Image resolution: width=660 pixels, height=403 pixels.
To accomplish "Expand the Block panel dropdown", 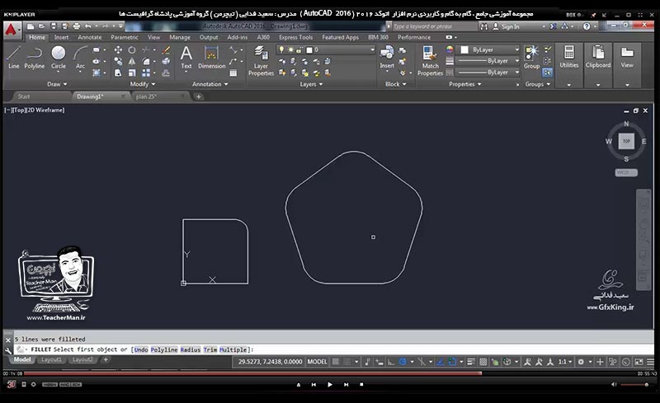I will (x=396, y=84).
